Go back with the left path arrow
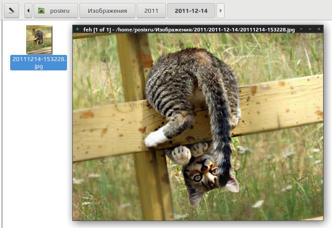The width and height of the screenshot is (332, 228). click(x=28, y=11)
